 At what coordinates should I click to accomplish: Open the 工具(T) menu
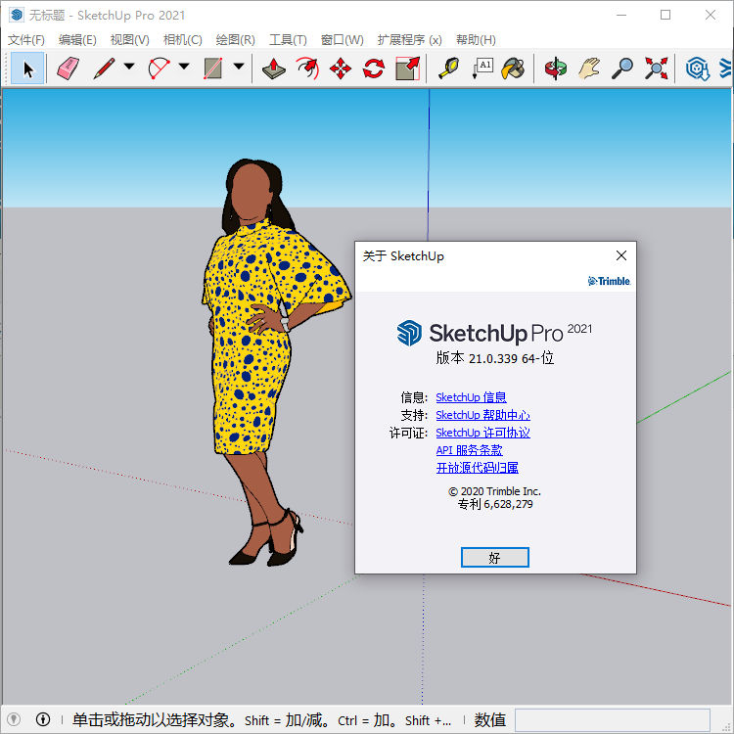pyautogui.click(x=288, y=40)
